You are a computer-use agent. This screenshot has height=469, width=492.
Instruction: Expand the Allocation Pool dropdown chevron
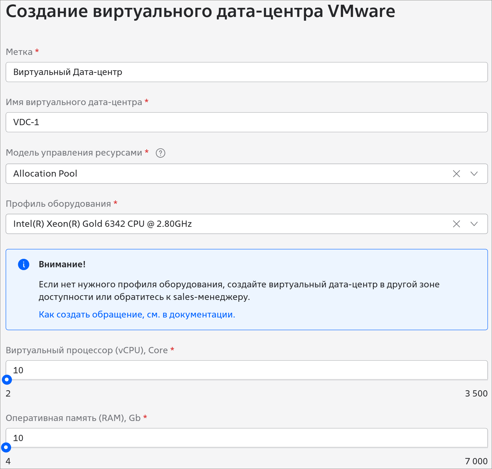pos(474,174)
